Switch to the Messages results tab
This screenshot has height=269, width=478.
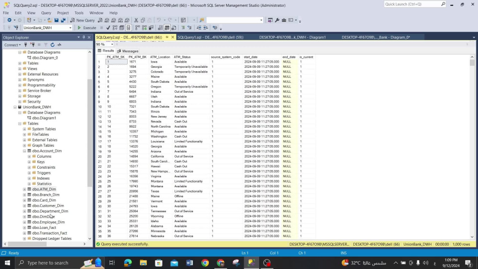pos(128,51)
